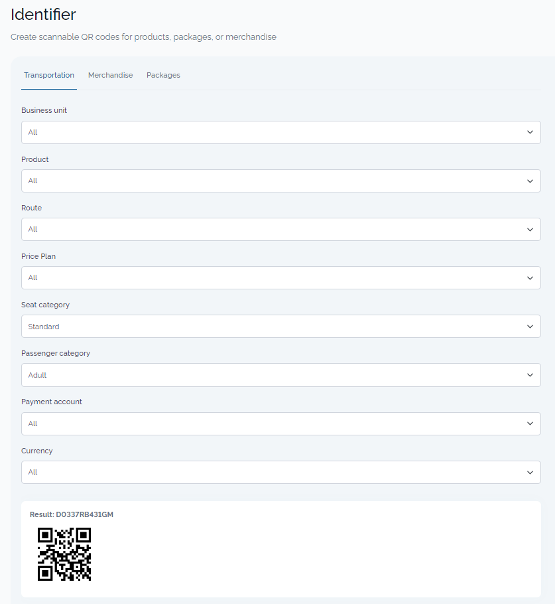Click the generated QR code image
The height and width of the screenshot is (604, 555).
click(x=64, y=554)
